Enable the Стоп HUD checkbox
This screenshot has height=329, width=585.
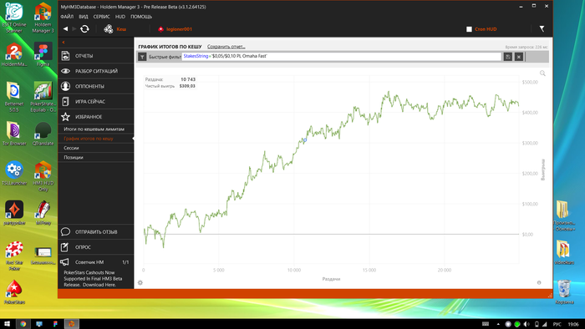click(469, 29)
